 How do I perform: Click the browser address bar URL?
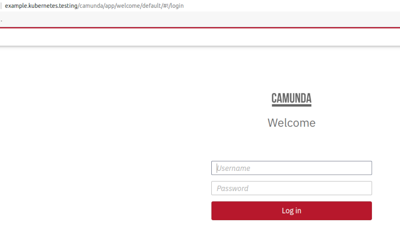tap(94, 6)
